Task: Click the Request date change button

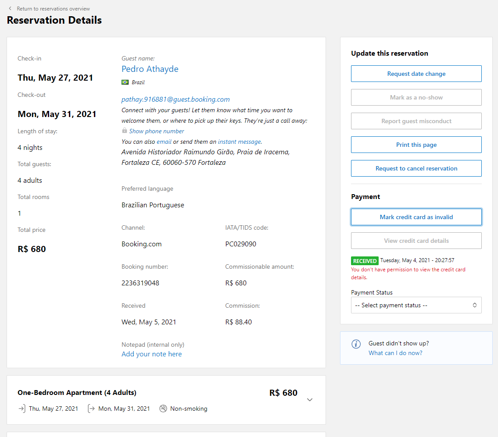Action: pyautogui.click(x=416, y=74)
